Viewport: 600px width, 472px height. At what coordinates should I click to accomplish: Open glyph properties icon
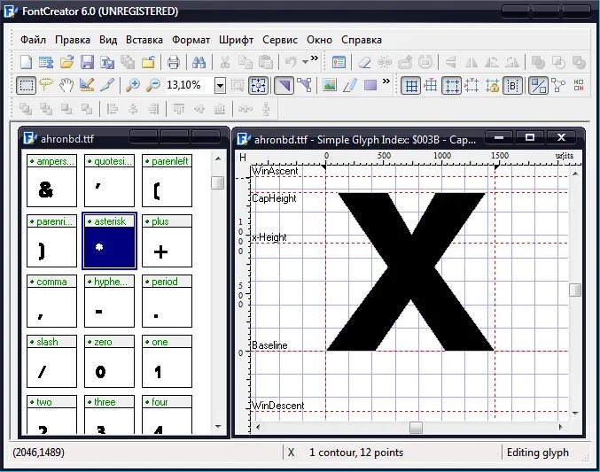[339, 62]
